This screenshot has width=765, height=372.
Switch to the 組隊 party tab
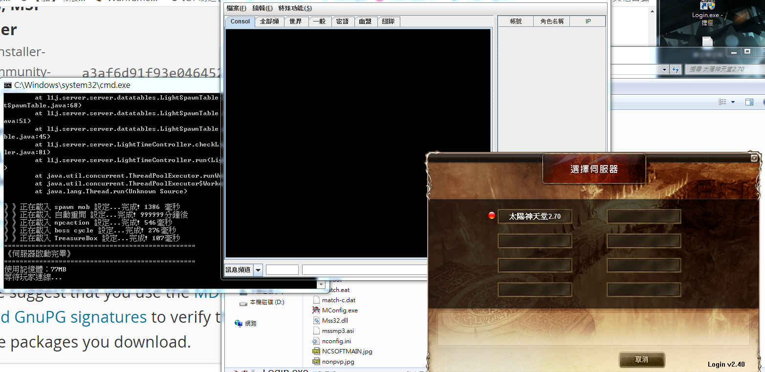click(x=389, y=21)
